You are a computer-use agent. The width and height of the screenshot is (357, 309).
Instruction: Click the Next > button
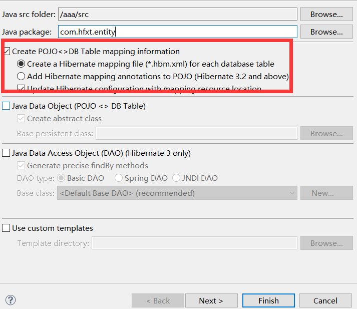[211, 300]
